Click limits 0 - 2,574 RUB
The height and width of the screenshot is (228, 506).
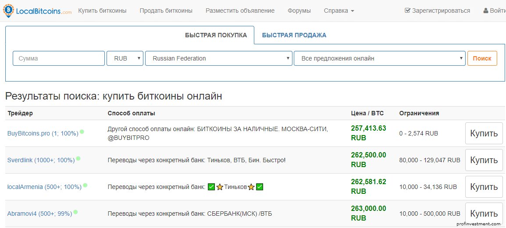click(419, 133)
